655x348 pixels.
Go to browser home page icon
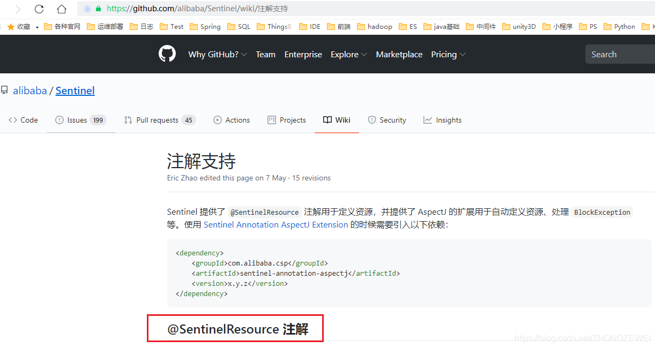click(62, 9)
